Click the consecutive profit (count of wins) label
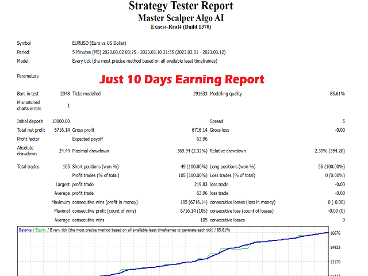The width and height of the screenshot is (368, 276). coord(104,211)
